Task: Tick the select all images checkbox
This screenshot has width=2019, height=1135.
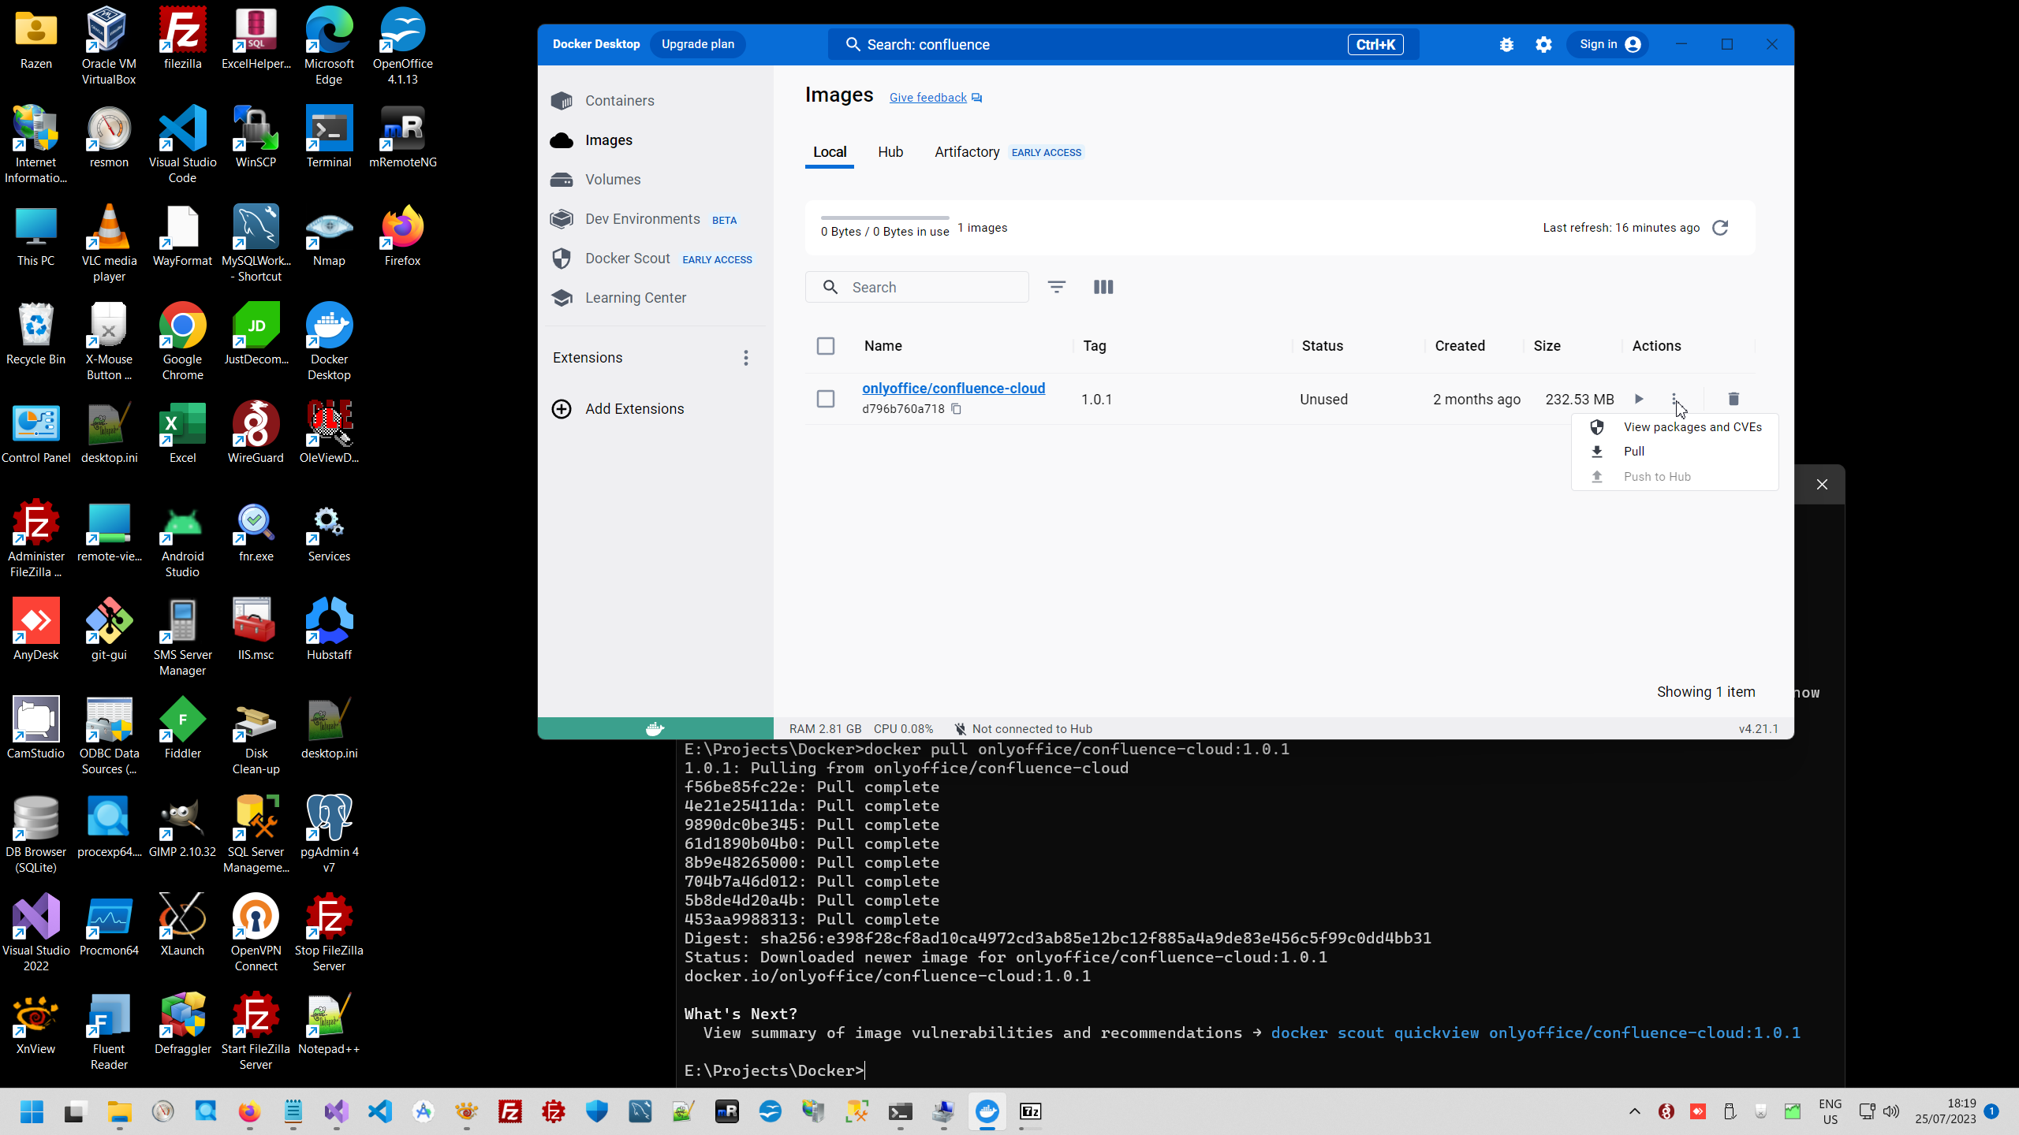Action: click(x=826, y=346)
